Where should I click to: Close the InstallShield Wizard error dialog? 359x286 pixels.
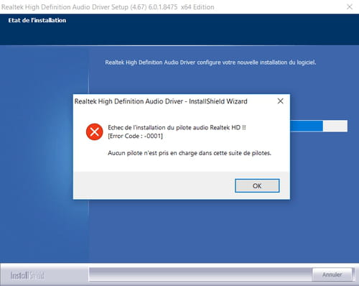point(281,101)
